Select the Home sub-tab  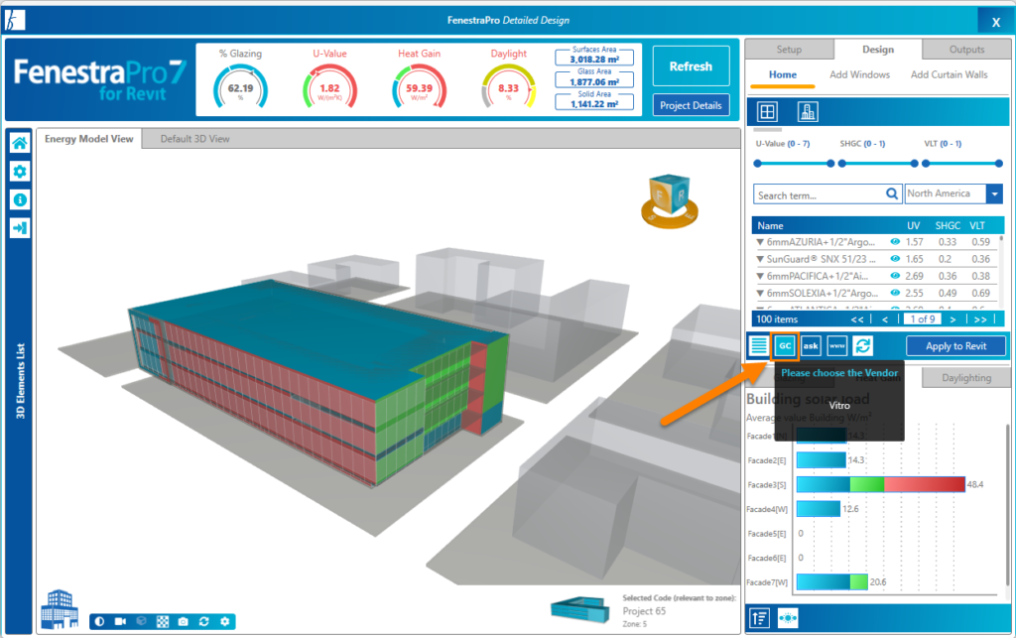(783, 74)
